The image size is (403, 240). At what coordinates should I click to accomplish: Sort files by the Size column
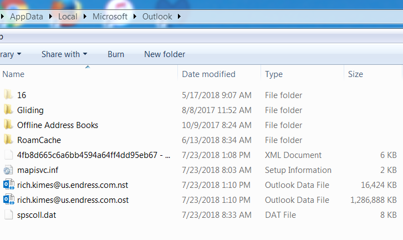[355, 74]
